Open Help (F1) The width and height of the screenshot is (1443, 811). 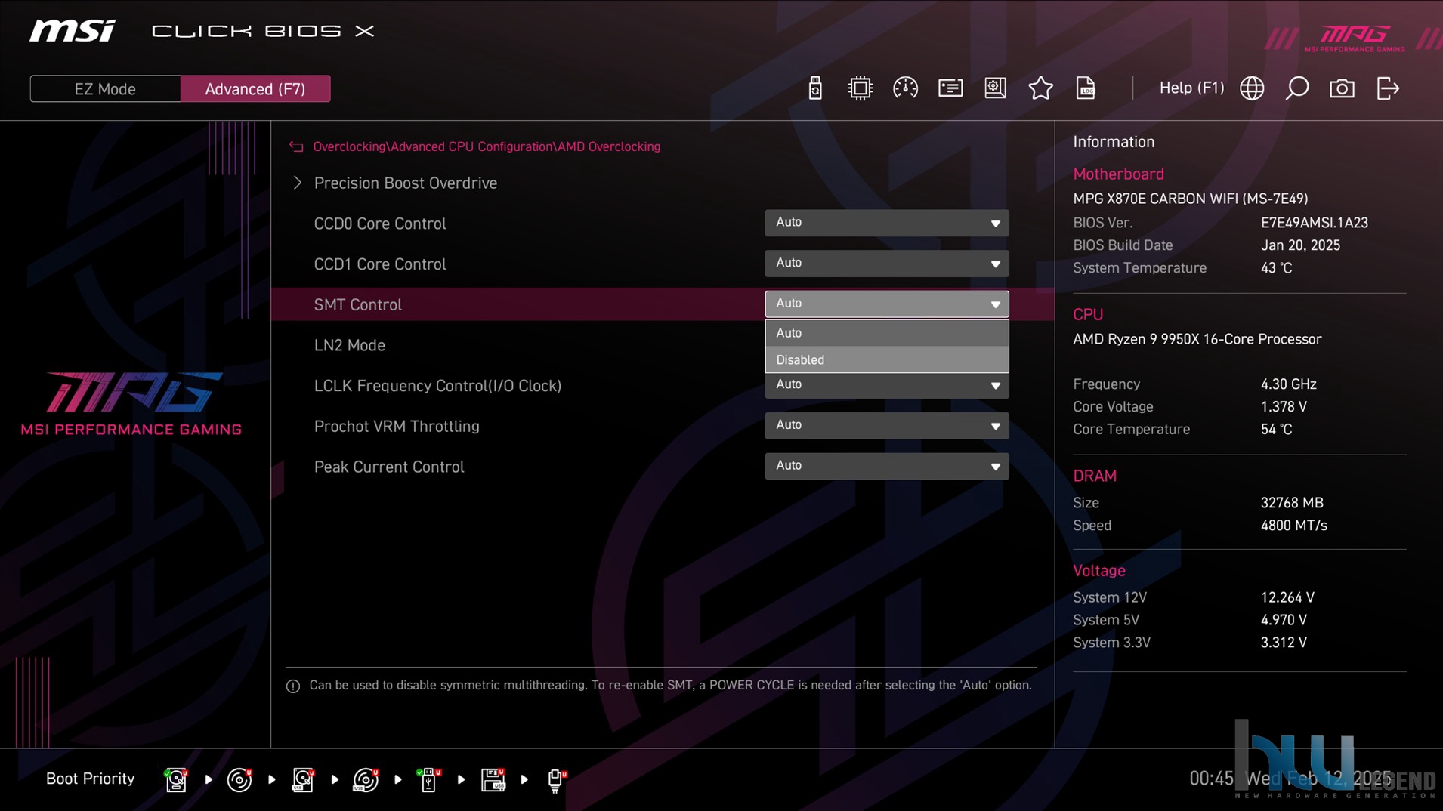(1191, 88)
